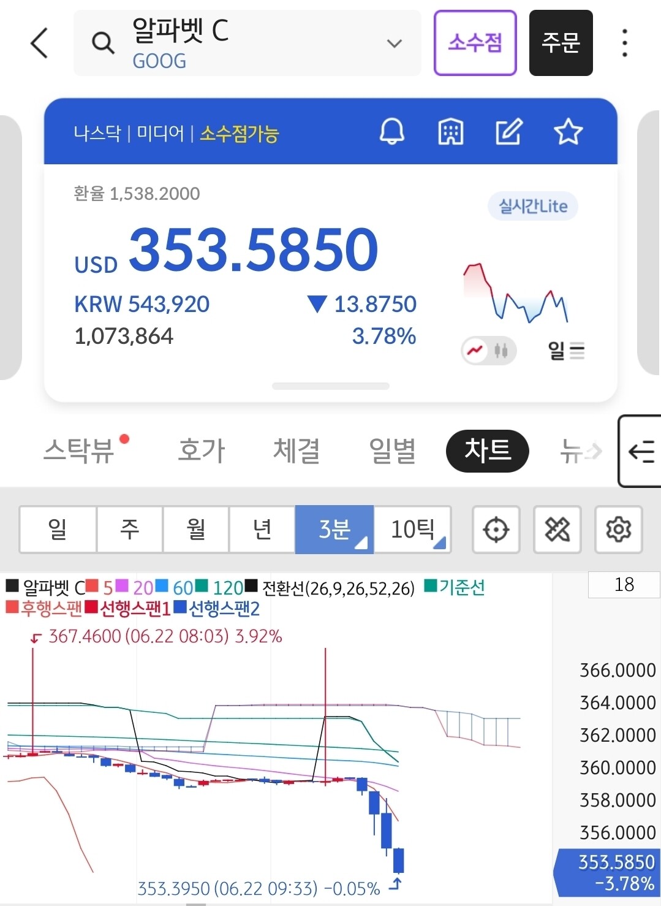Select the 차트 tab
Screen dimensions: 661x906
point(488,451)
